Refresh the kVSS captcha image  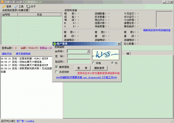[x=106, y=55]
